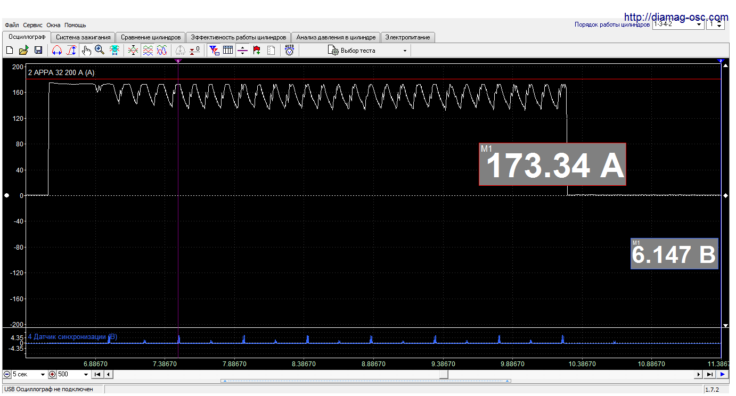The image size is (736, 396).
Task: Click the crossed red-green waveform icon
Action: click(133, 50)
